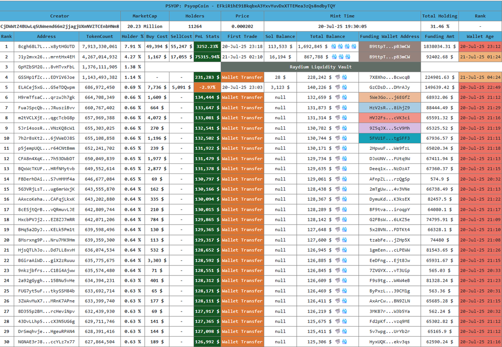This screenshot has height=347, width=502.
Task: Click the B9ttpT...pB3mCW cell in rank 1 row
Action: point(389,46)
